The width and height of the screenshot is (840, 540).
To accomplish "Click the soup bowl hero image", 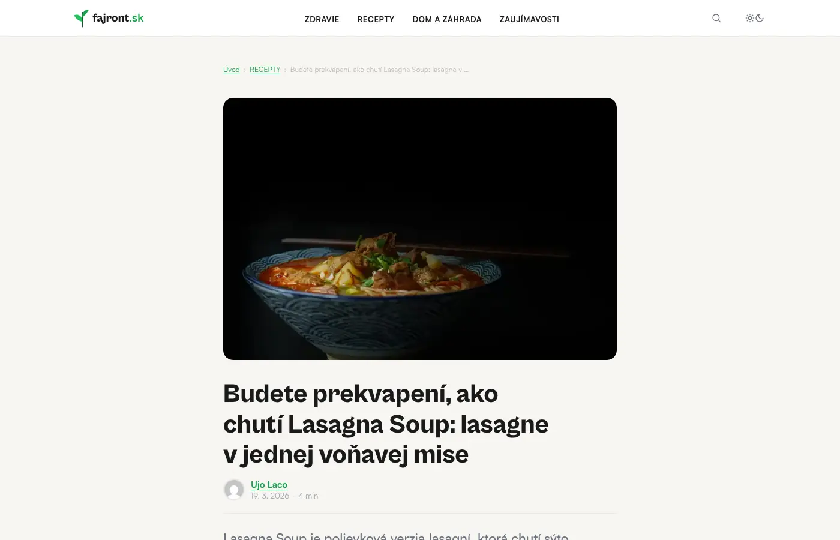I will (420, 229).
